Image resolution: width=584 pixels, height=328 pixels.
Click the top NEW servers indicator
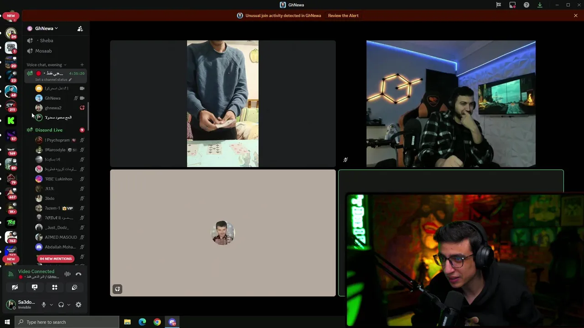(11, 15)
